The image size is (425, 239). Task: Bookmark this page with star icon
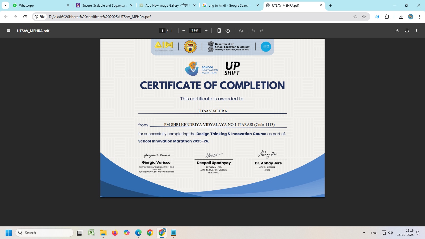[x=364, y=17]
